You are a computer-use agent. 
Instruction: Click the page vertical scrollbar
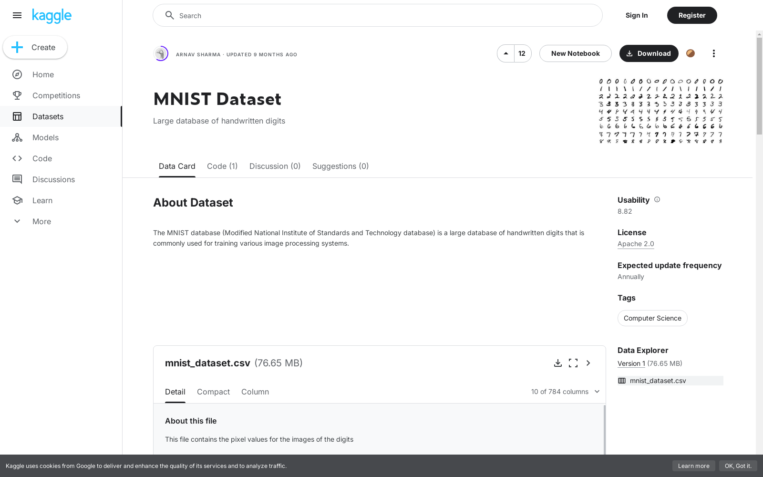pos(759,86)
